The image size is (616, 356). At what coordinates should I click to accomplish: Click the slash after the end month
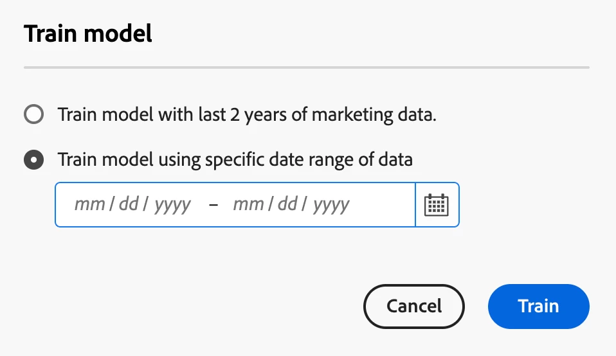tap(270, 205)
